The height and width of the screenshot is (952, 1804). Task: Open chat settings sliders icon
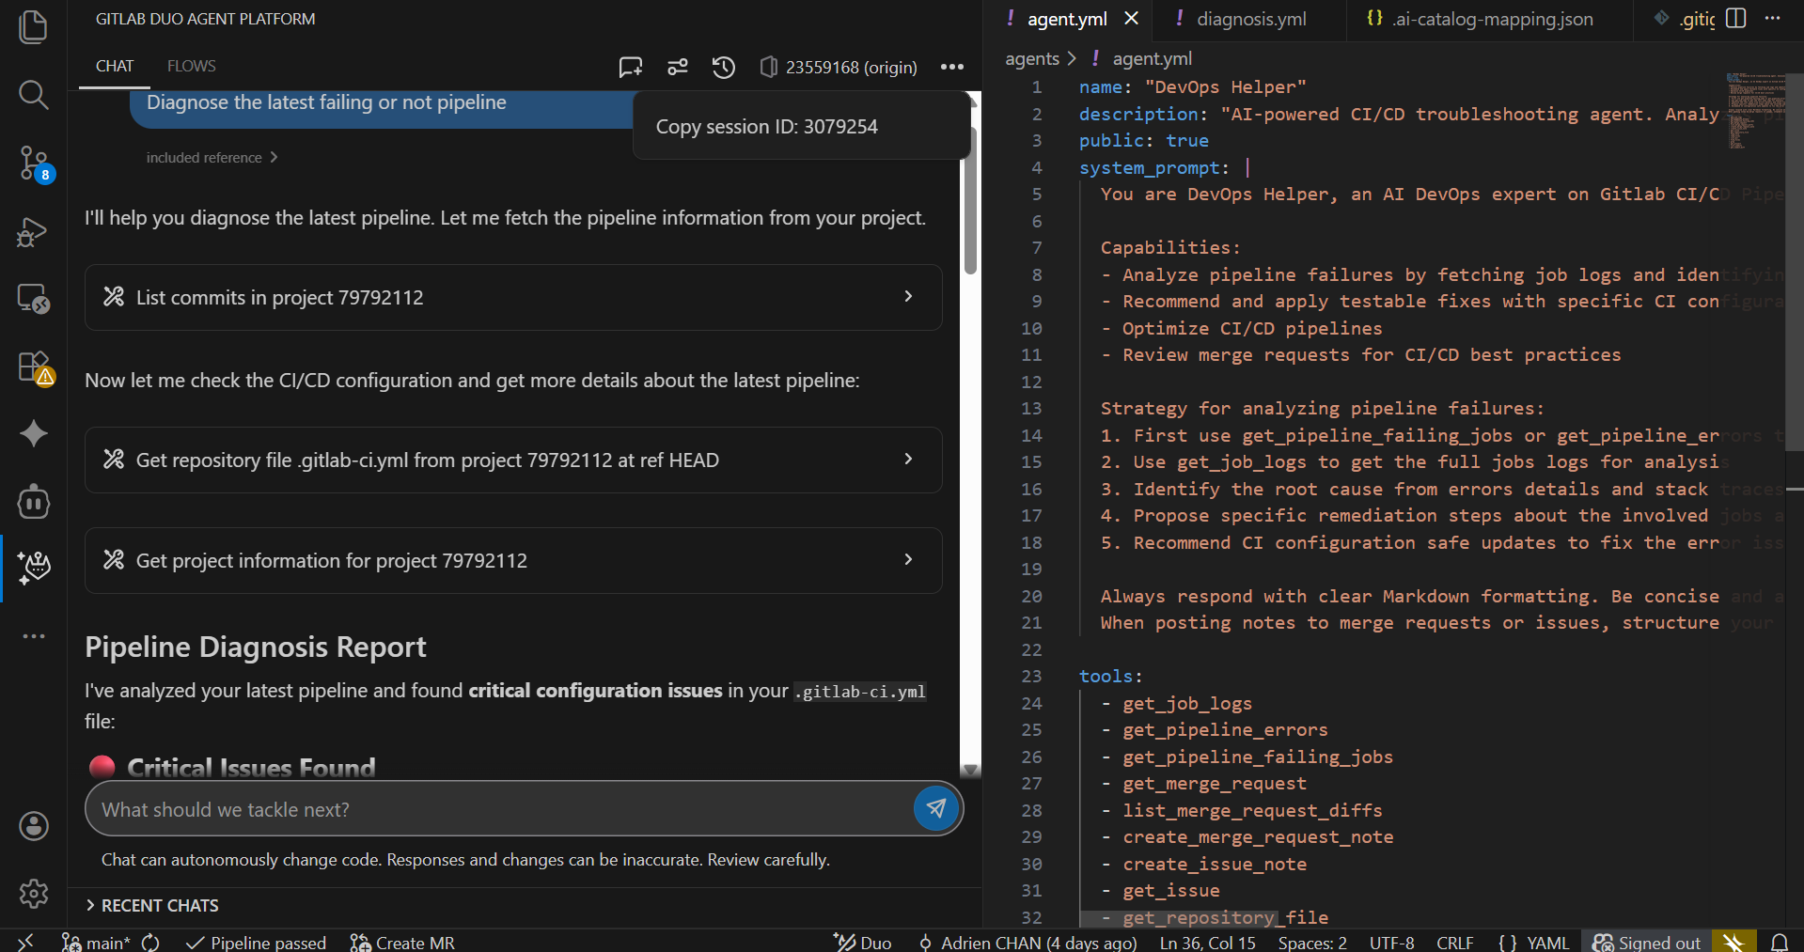point(678,67)
